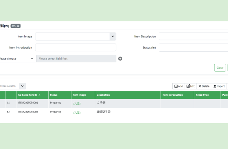The height and width of the screenshot is (149, 228).
Task: Click the Description column header
Action: tap(128, 95)
